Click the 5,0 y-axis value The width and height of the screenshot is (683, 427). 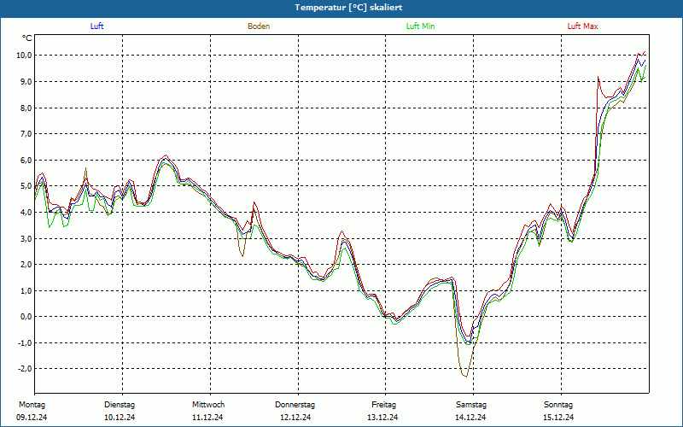pyautogui.click(x=26, y=186)
